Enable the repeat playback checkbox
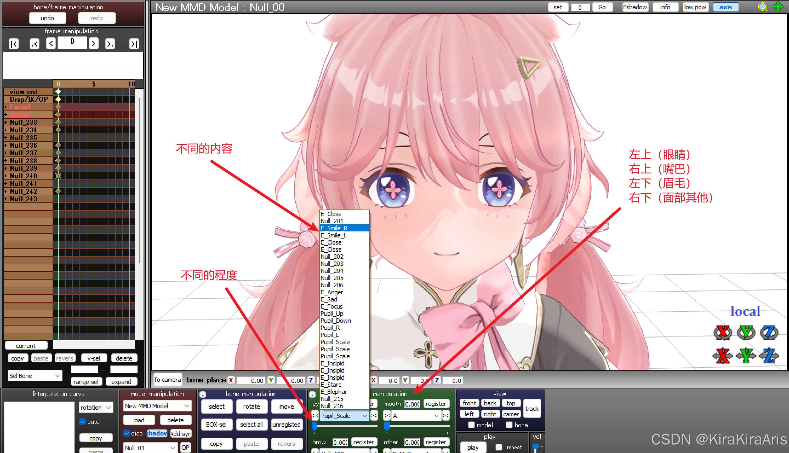 pos(499,447)
